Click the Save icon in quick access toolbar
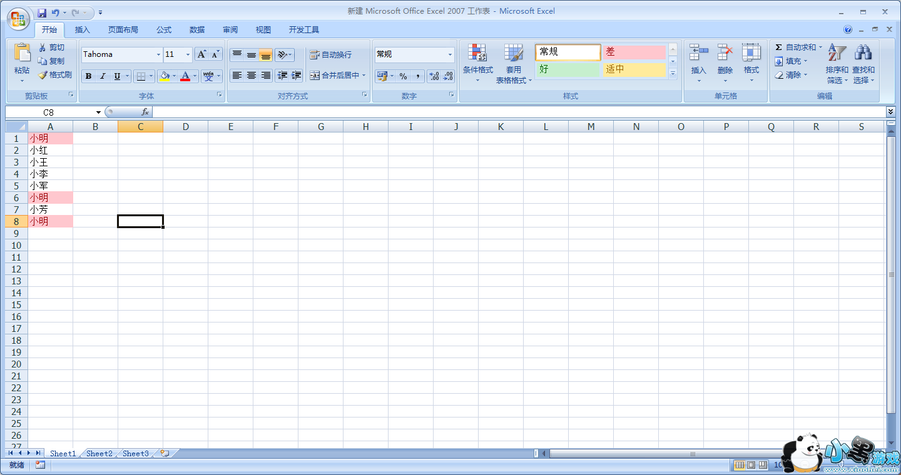 click(42, 12)
